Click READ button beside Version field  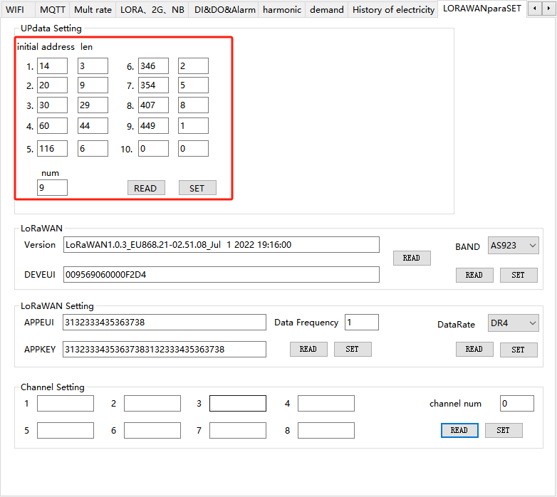[x=412, y=258]
